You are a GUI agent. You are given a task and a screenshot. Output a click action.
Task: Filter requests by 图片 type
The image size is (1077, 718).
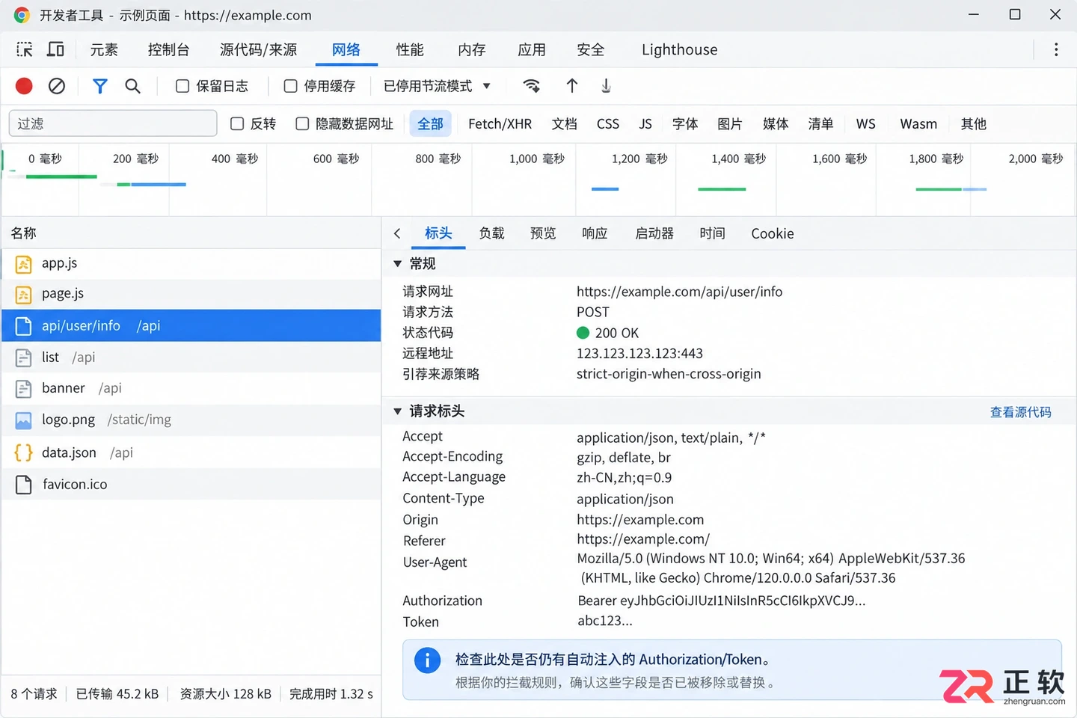tap(730, 124)
